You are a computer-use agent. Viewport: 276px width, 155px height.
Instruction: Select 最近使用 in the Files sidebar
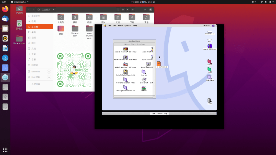click(x=40, y=16)
